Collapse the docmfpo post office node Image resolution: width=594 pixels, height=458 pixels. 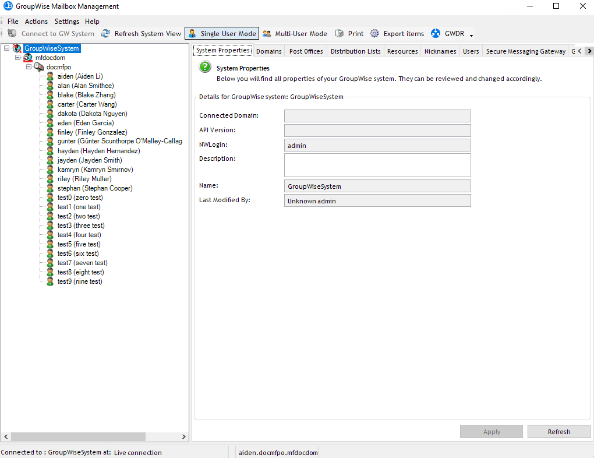(x=29, y=67)
